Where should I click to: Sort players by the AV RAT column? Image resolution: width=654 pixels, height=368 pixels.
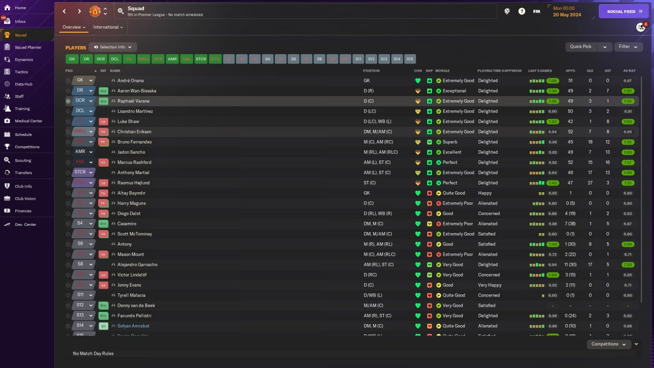[629, 71]
